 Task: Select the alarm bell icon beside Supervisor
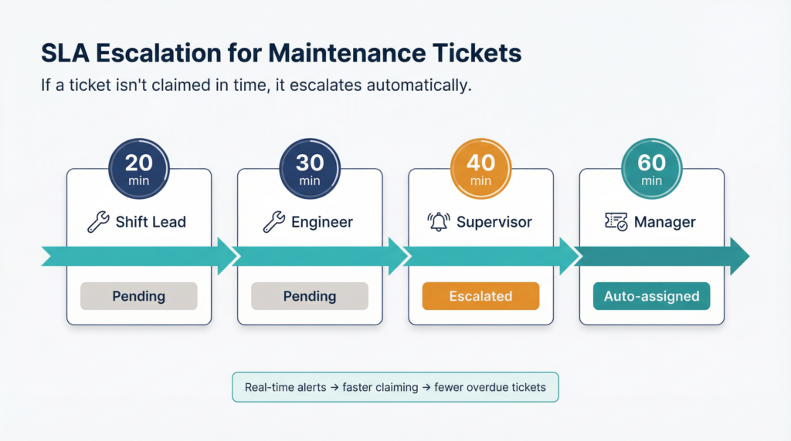(x=439, y=221)
